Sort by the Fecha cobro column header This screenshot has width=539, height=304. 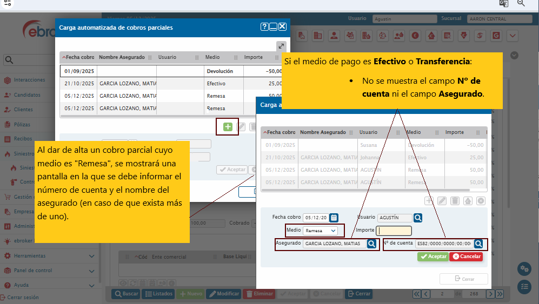[x=78, y=57]
